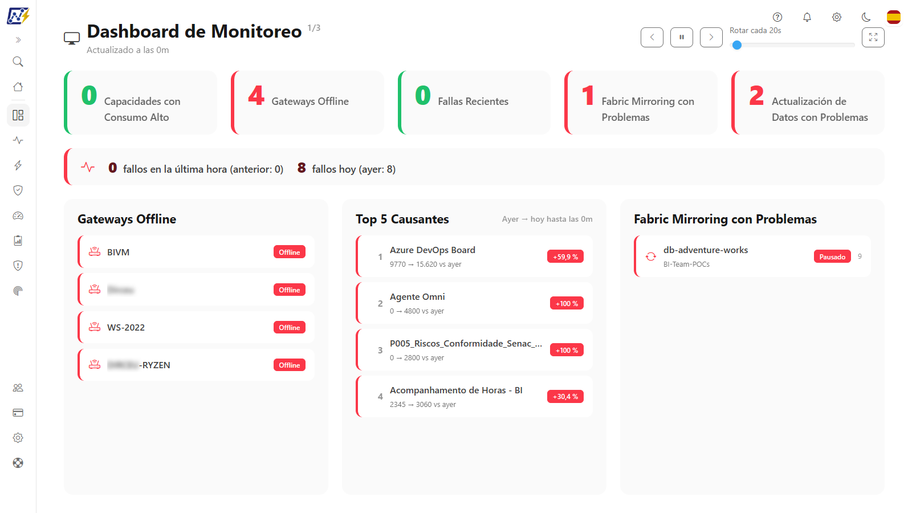Open Fabric Mirroring con Problemas summary card
The width and height of the screenshot is (912, 513).
pos(641,103)
